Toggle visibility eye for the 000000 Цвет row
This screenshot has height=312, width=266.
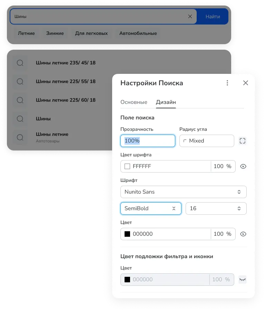[x=243, y=234]
